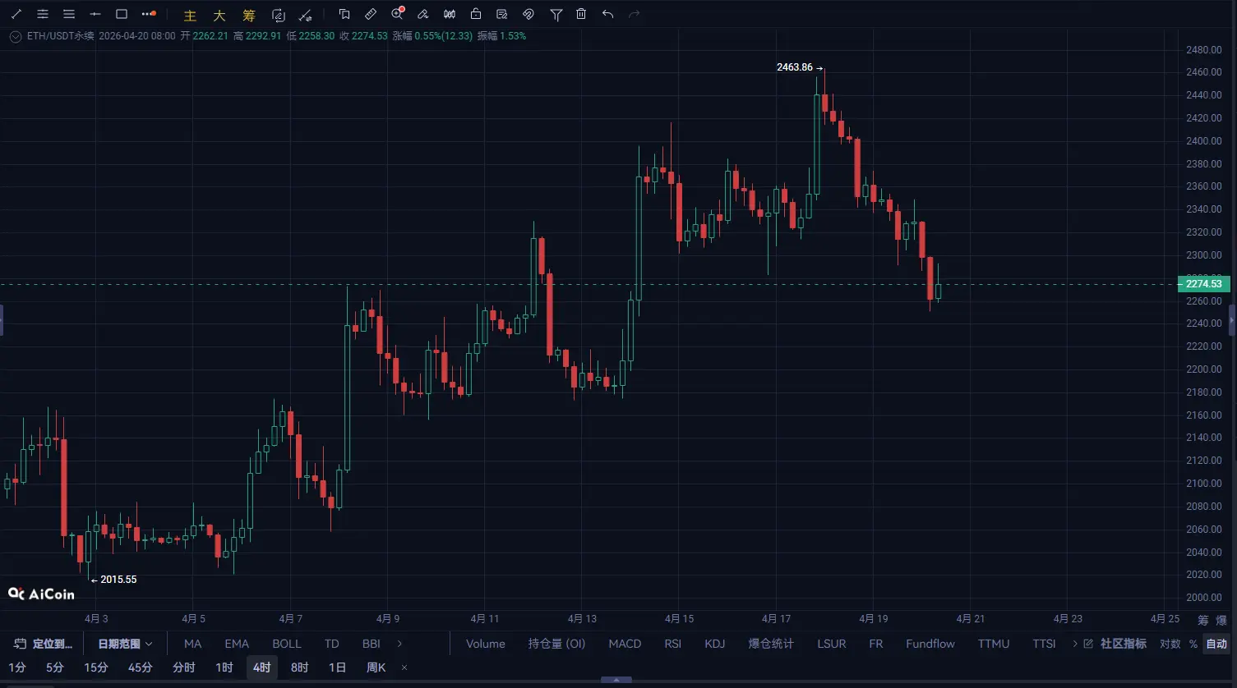Select the three horizontal lines tool
The width and height of the screenshot is (1237, 688).
pos(69,14)
